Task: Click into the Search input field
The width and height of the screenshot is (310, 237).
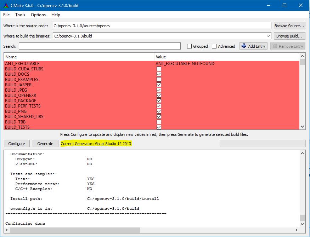Action: coord(100,46)
